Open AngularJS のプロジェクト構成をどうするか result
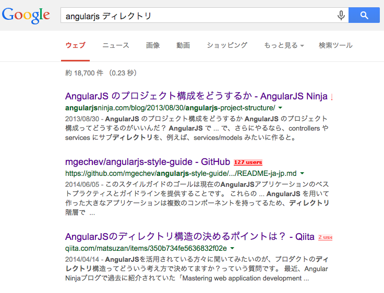 (x=196, y=96)
